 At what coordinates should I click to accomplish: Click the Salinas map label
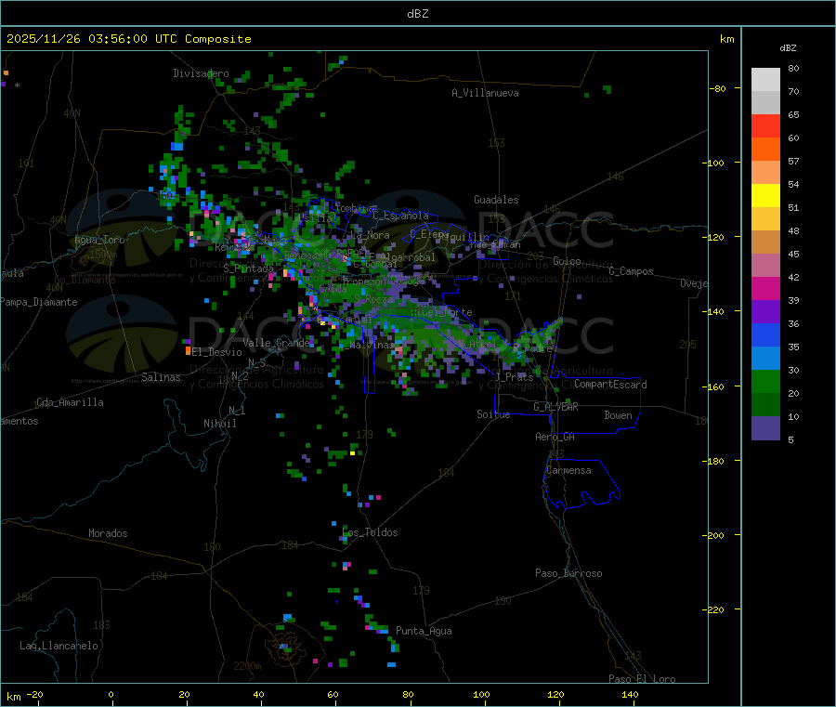coord(161,377)
